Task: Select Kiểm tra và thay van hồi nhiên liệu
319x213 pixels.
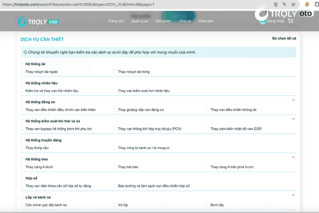Action: (x=22, y=91)
